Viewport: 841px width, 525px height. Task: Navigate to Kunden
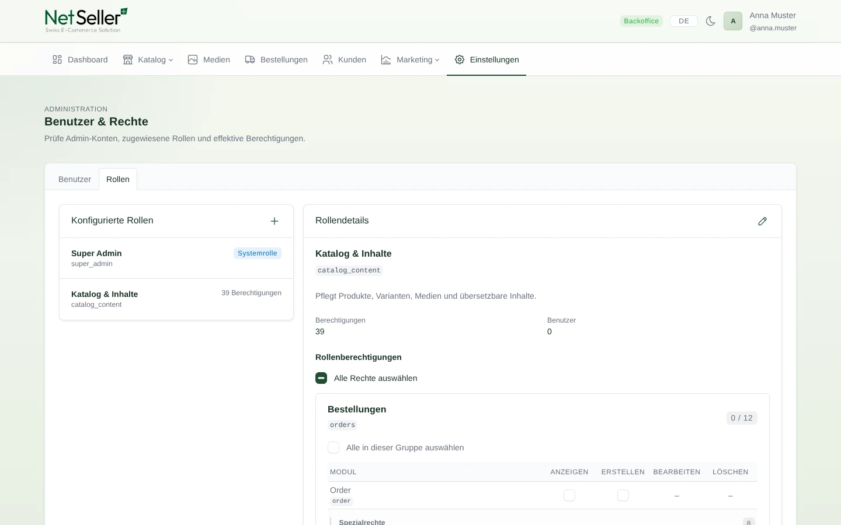[x=345, y=60]
